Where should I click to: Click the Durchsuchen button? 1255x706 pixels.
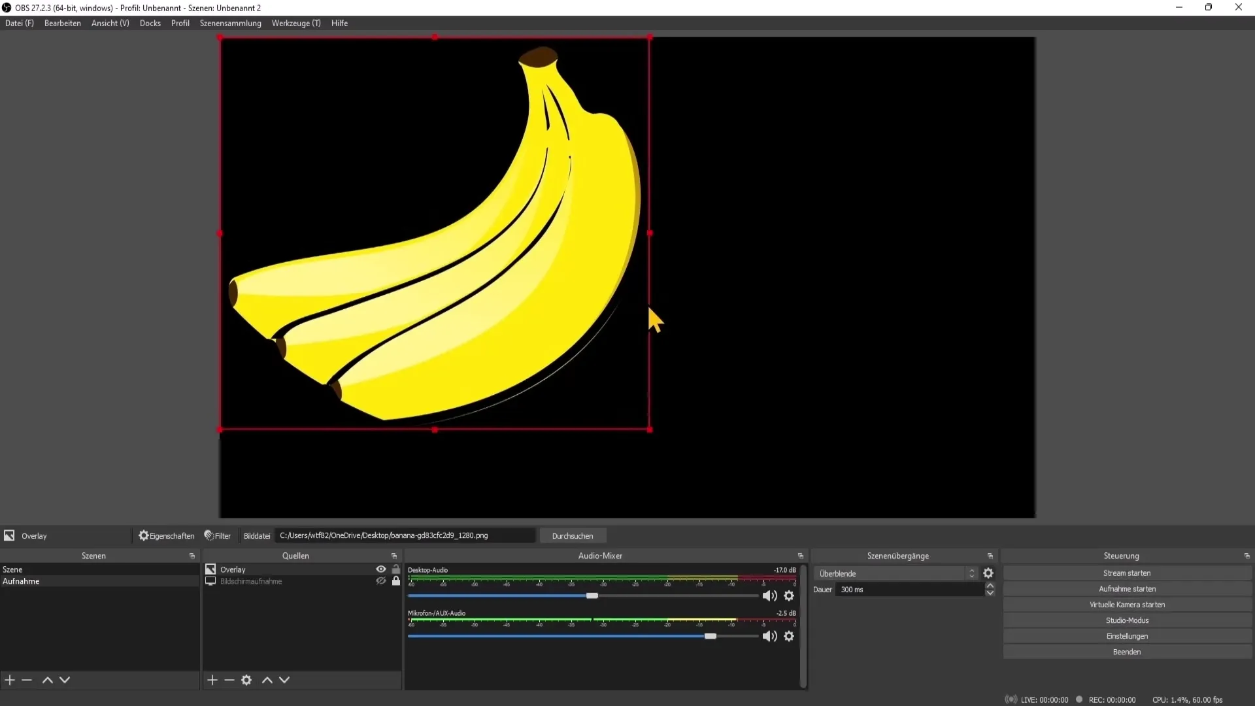tap(573, 536)
